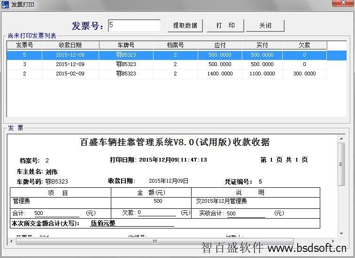This screenshot has width=355, height=258.
Task: Click the 实付 column header
Action: [x=262, y=45]
